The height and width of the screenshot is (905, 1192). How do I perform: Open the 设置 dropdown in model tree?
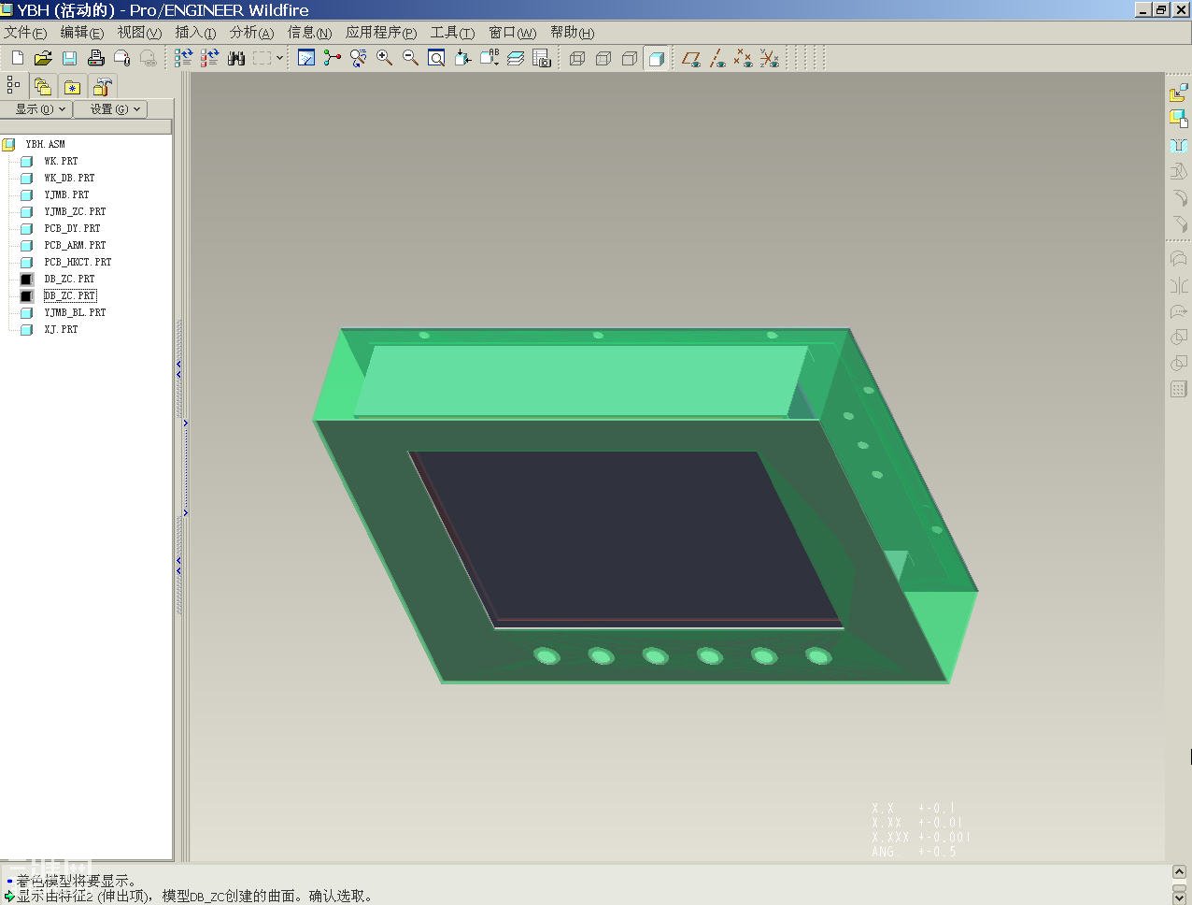pos(112,109)
